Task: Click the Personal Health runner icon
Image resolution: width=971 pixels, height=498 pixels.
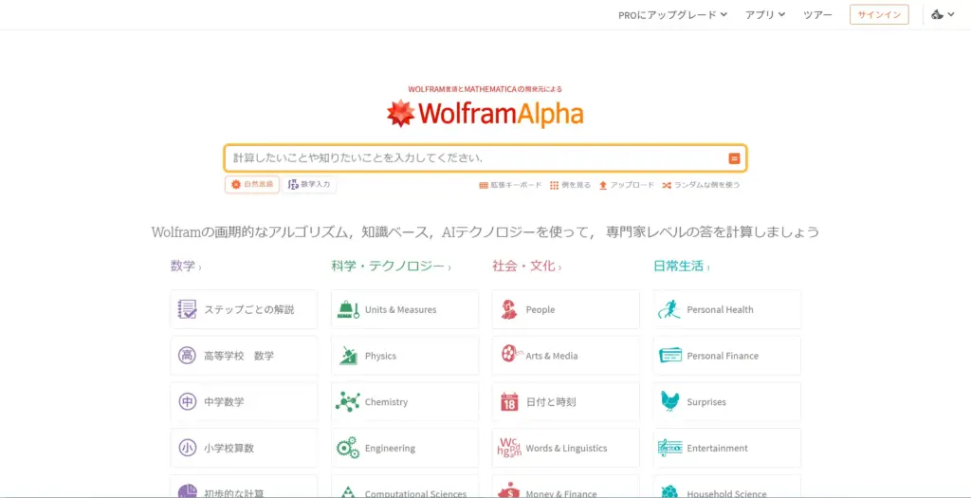Action: pos(669,309)
